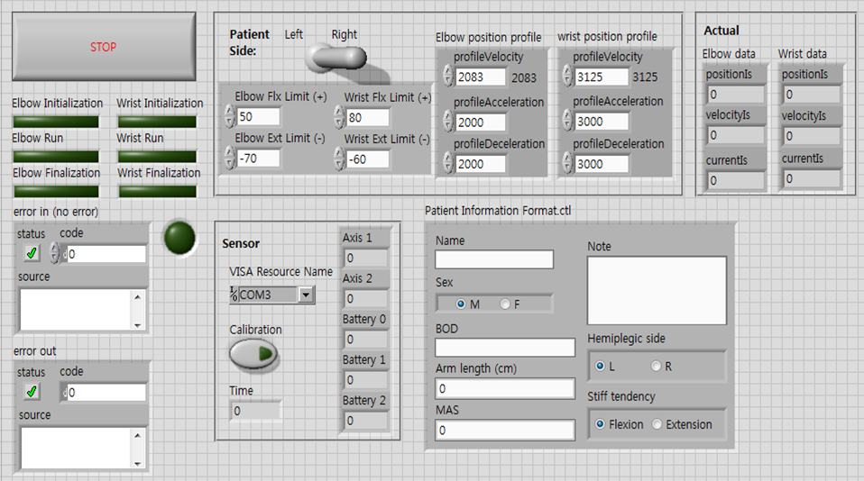Click the round dark green LED indicator

179,238
